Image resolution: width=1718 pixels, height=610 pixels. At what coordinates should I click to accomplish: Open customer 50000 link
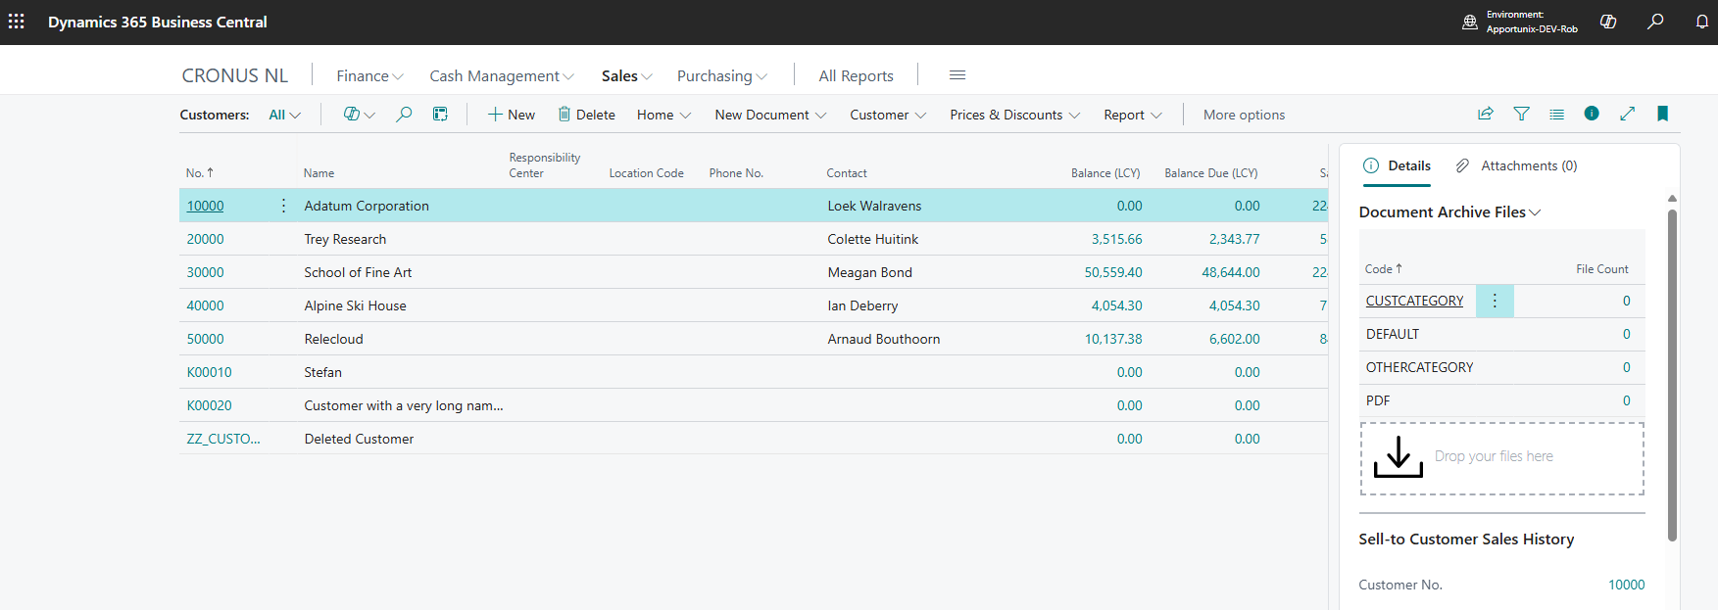click(x=205, y=339)
